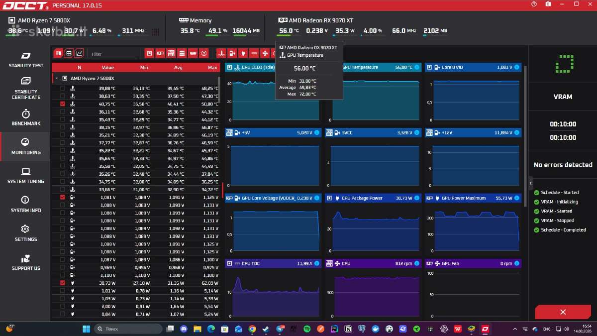Toggle the temperature sensor type filter
597x336 pixels.
click(221, 53)
